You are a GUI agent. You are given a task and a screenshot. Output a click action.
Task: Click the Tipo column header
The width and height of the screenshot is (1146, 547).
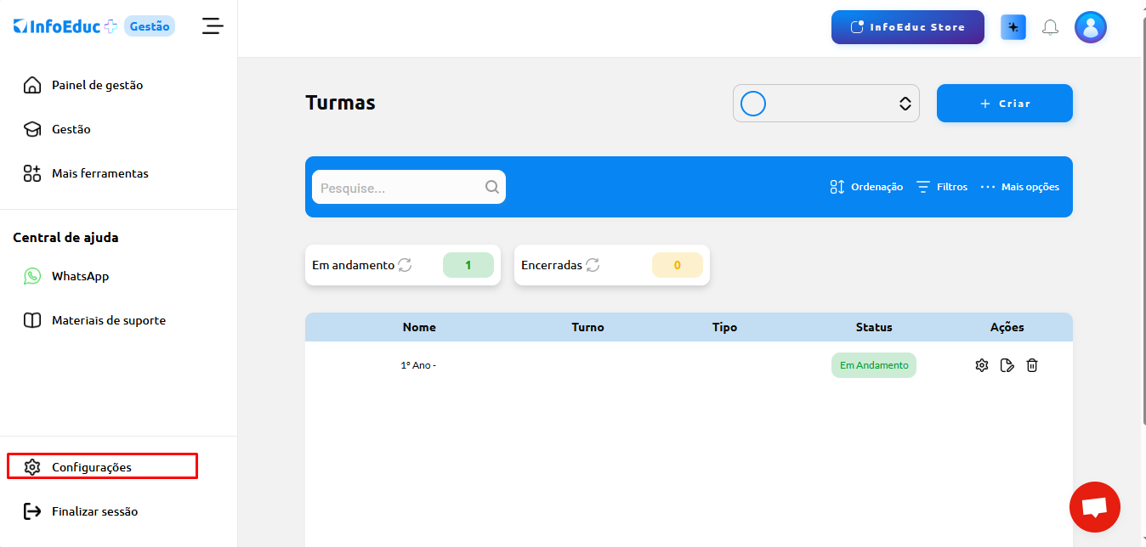725,327
